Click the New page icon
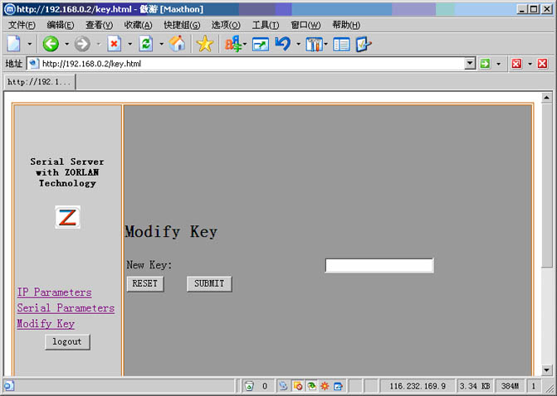The height and width of the screenshot is (396, 557). pyautogui.click(x=14, y=44)
